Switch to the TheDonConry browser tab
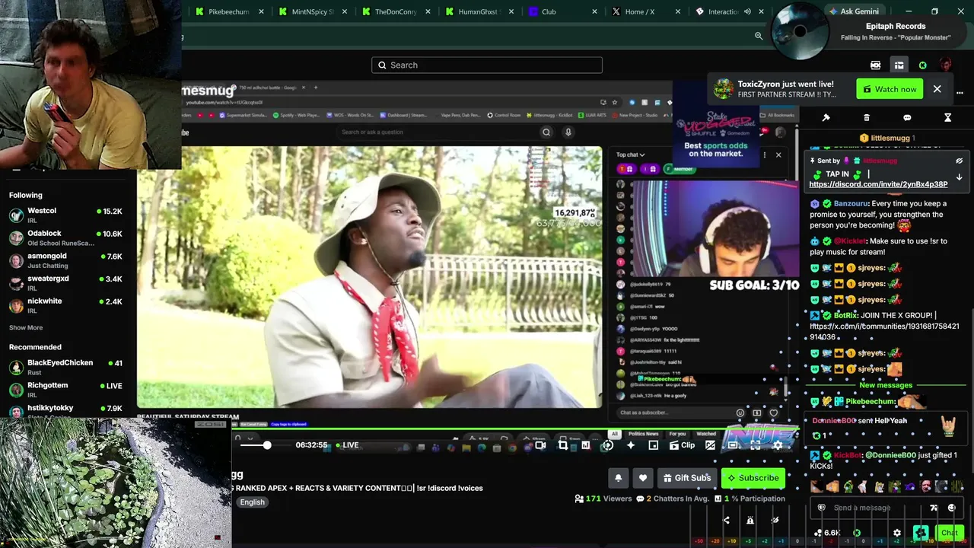Viewport: 974px width, 548px height. tap(397, 11)
